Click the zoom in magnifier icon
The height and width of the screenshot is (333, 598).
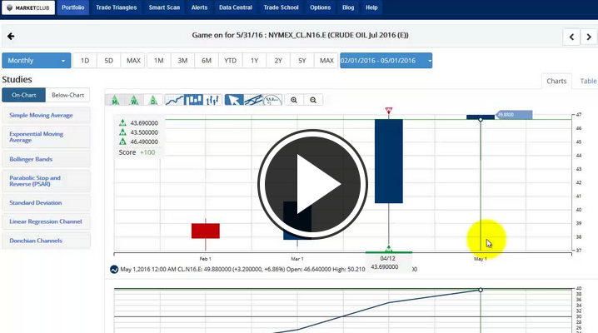click(x=294, y=100)
